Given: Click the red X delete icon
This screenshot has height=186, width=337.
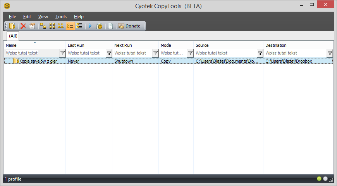Looking at the screenshot, I should (x=23, y=26).
